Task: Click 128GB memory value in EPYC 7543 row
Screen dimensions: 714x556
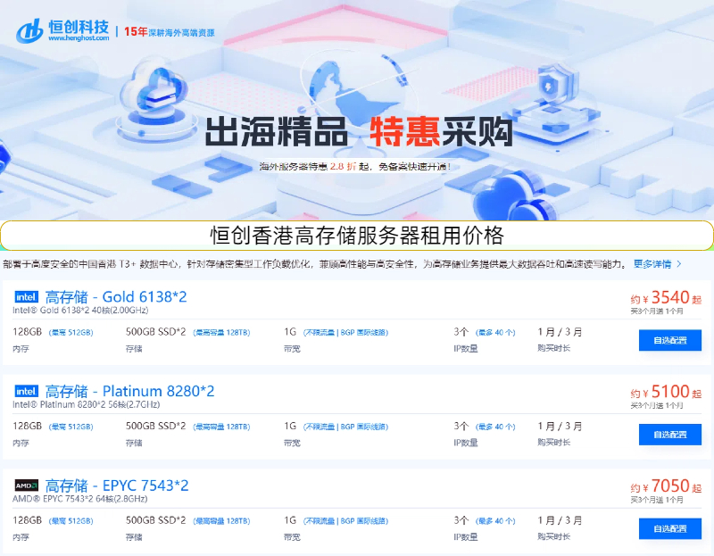Action: [x=28, y=520]
